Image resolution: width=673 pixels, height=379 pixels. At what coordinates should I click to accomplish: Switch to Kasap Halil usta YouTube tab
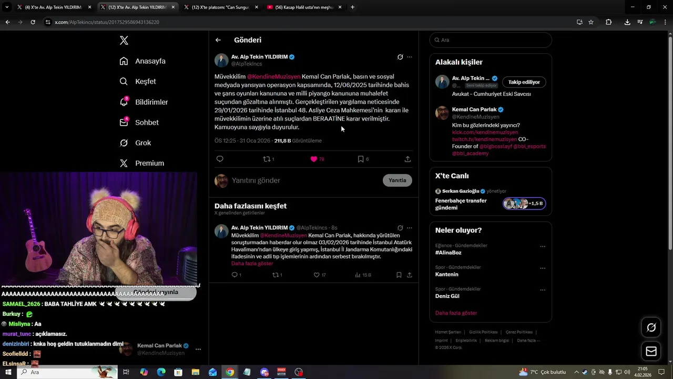pyautogui.click(x=305, y=7)
